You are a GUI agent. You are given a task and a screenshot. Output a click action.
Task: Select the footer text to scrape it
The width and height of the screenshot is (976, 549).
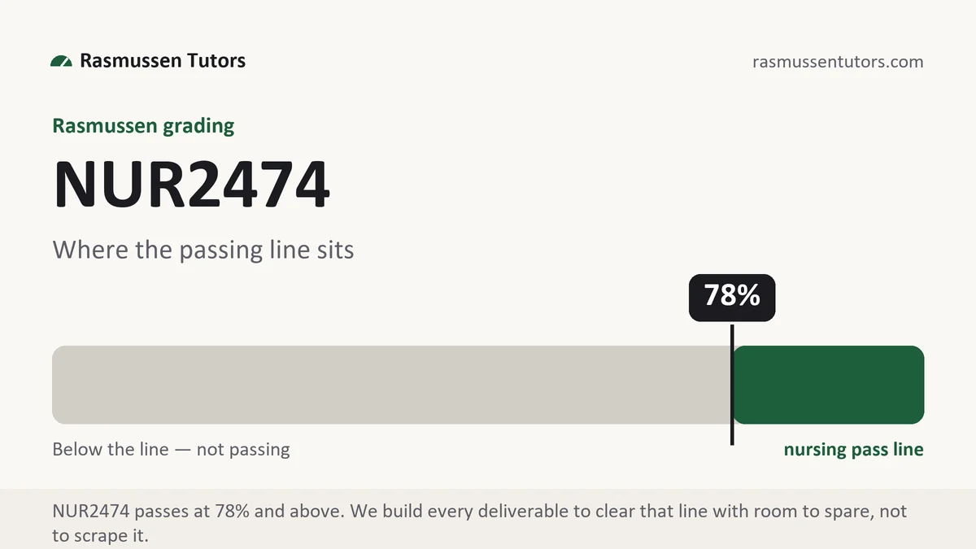click(101, 536)
